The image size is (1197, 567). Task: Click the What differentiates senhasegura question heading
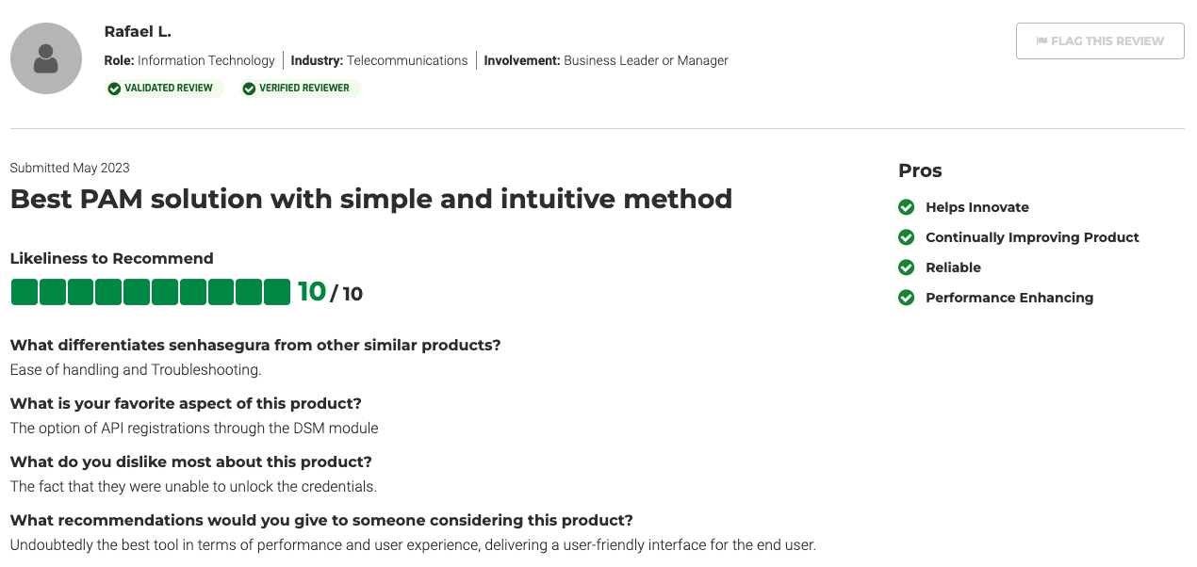255,345
